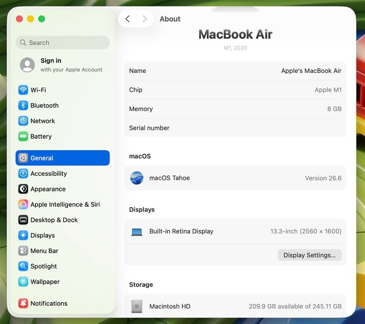
Task: Close window with red button
Action: tap(19, 19)
